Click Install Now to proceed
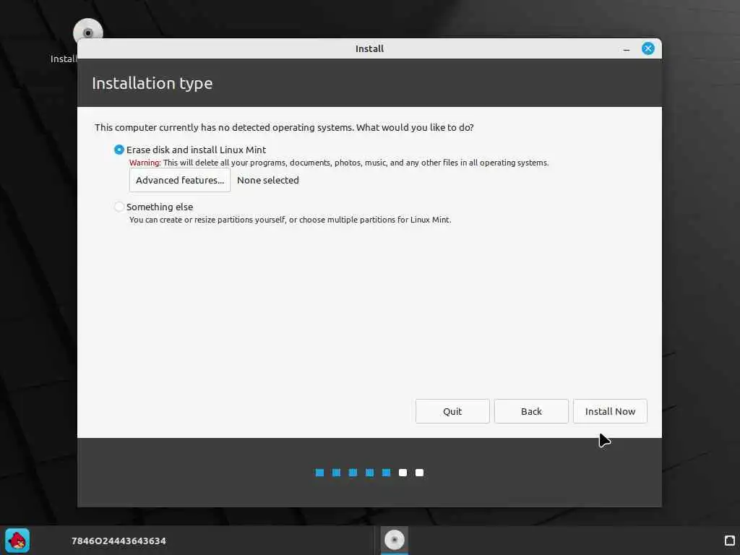Screen dimensions: 740x555 point(610,411)
